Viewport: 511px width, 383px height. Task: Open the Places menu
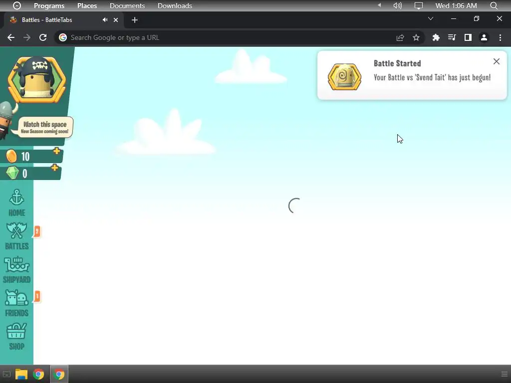87,5
